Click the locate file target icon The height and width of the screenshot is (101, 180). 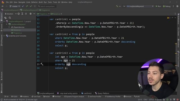(19, 14)
